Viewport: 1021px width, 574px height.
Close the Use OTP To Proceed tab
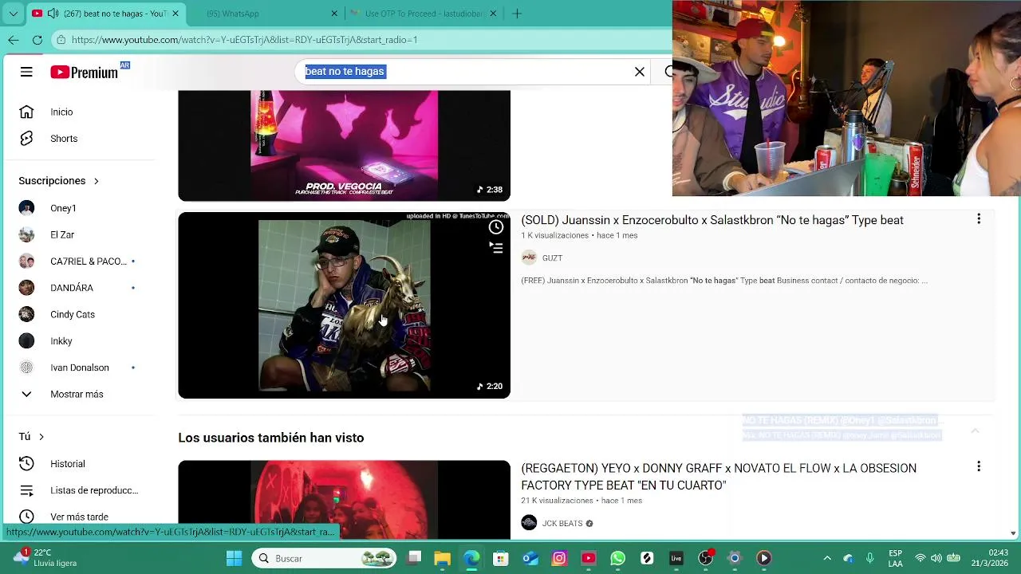point(493,14)
